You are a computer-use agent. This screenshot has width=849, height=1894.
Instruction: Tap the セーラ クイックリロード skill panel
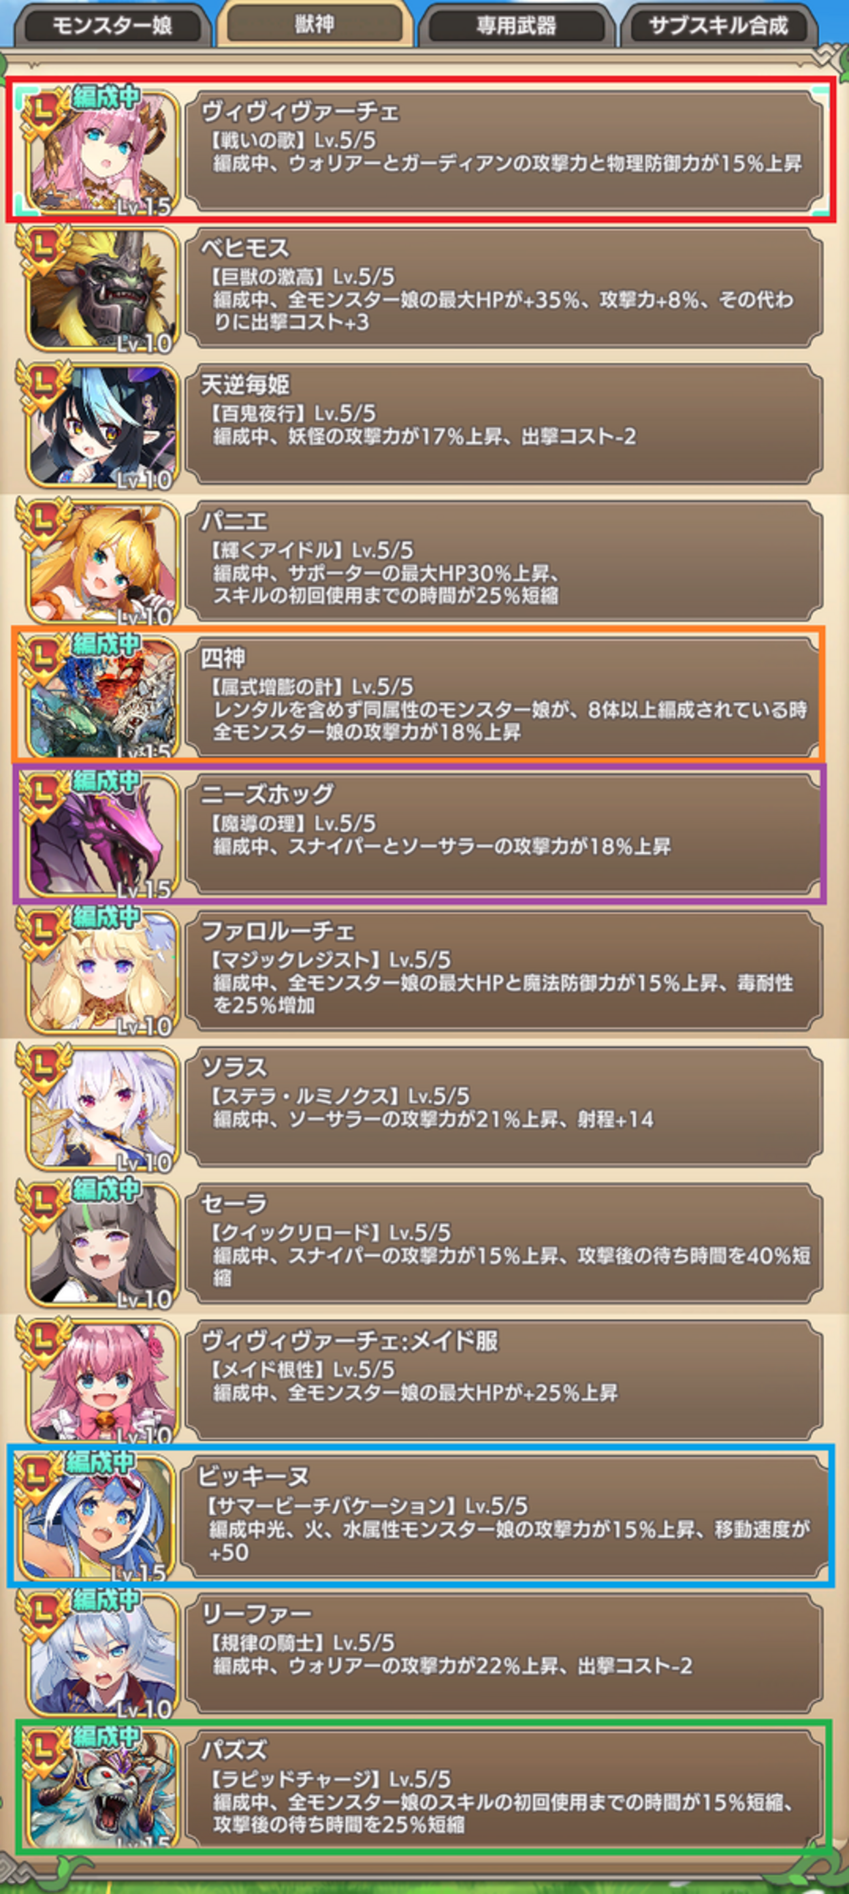pyautogui.click(x=504, y=1244)
